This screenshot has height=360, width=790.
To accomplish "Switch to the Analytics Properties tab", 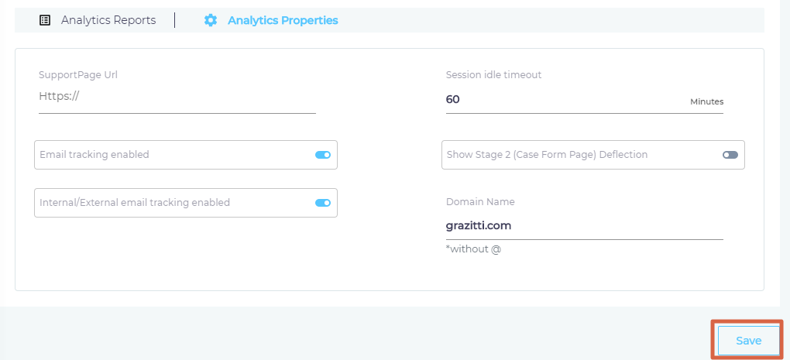I will click(x=271, y=20).
